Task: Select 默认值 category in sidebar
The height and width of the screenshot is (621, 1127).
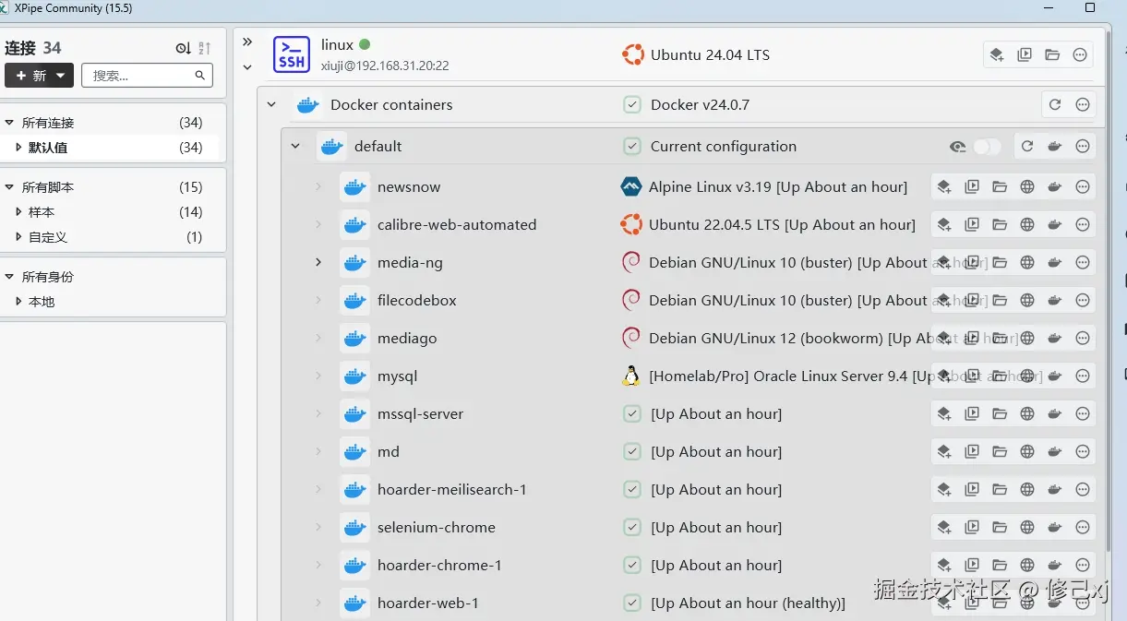Action: [x=48, y=148]
